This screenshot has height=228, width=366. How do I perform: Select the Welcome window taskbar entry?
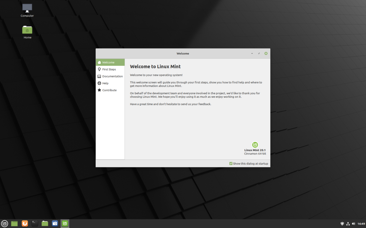click(x=65, y=224)
